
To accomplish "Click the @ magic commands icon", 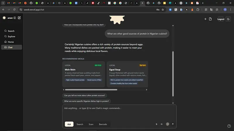I will (x=168, y=124).
